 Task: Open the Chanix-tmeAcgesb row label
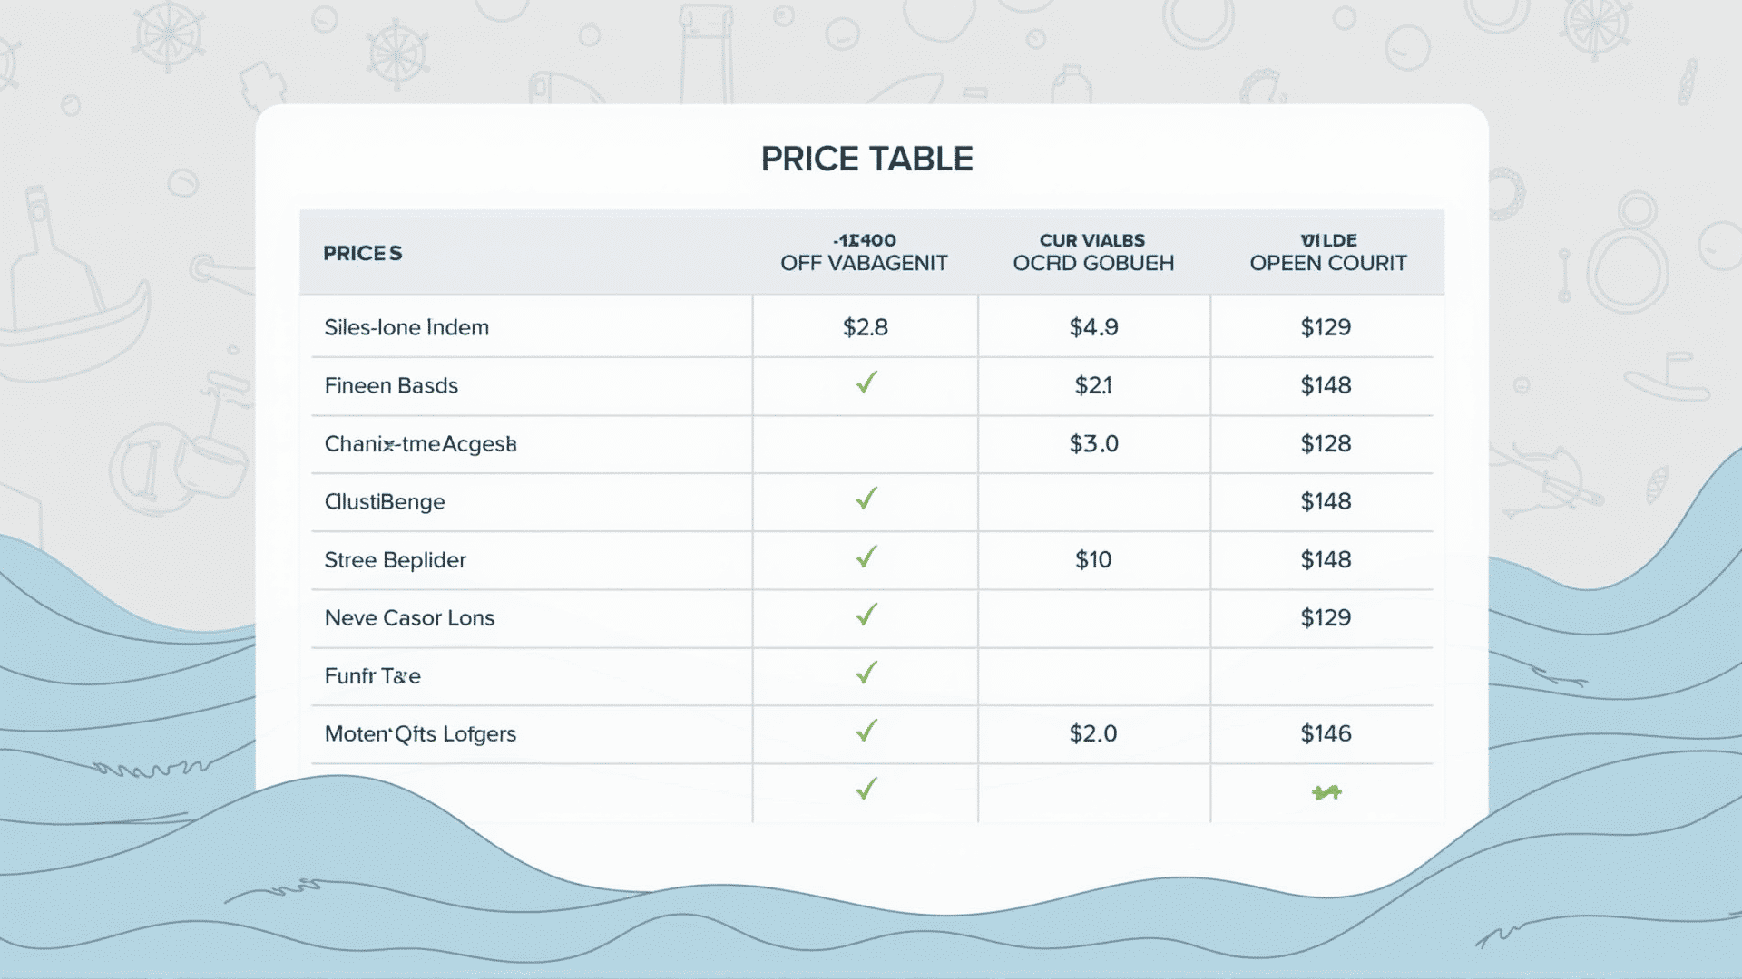click(x=421, y=444)
